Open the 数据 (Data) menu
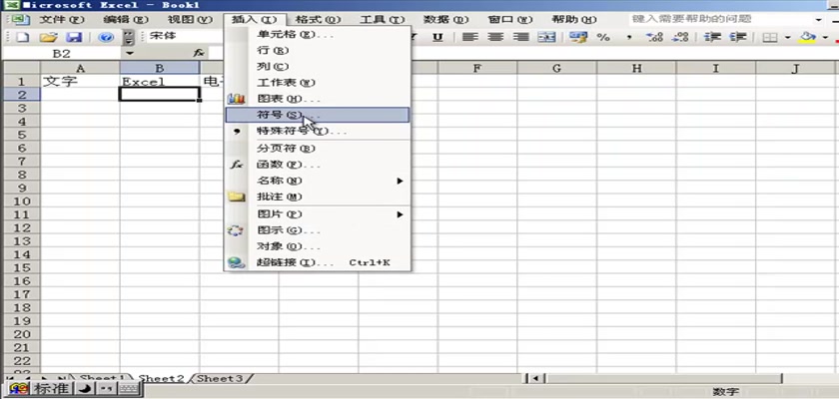839x399 pixels. [445, 20]
